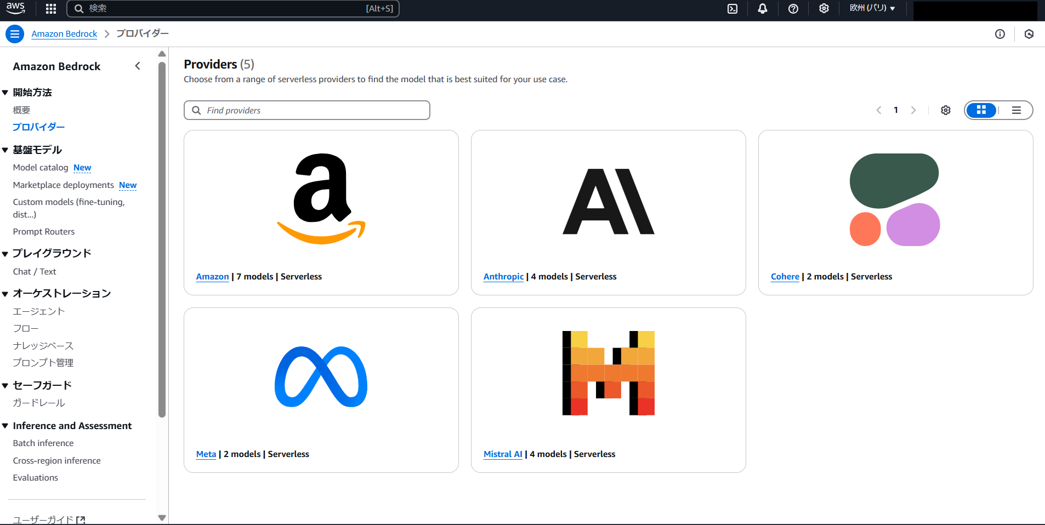This screenshot has width=1045, height=525.
Task: Collapse the セーフガード section
Action: (5, 386)
